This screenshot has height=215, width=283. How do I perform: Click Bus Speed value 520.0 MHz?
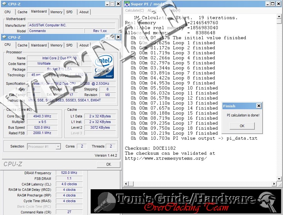tap(42, 127)
